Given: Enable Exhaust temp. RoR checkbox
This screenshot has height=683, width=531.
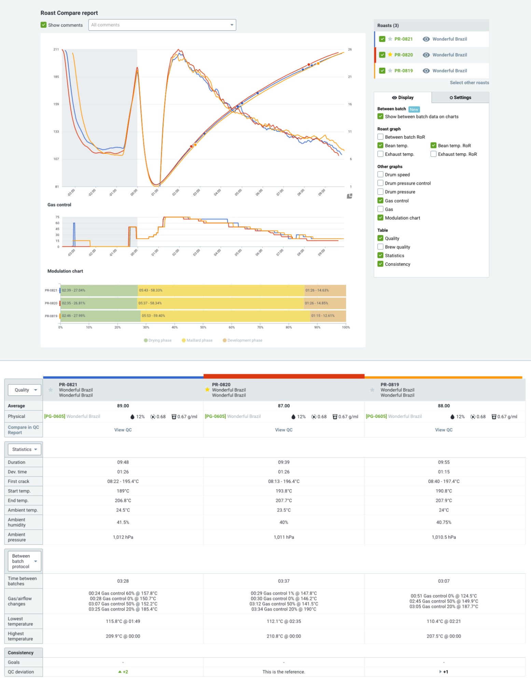Looking at the screenshot, I should click(x=433, y=154).
